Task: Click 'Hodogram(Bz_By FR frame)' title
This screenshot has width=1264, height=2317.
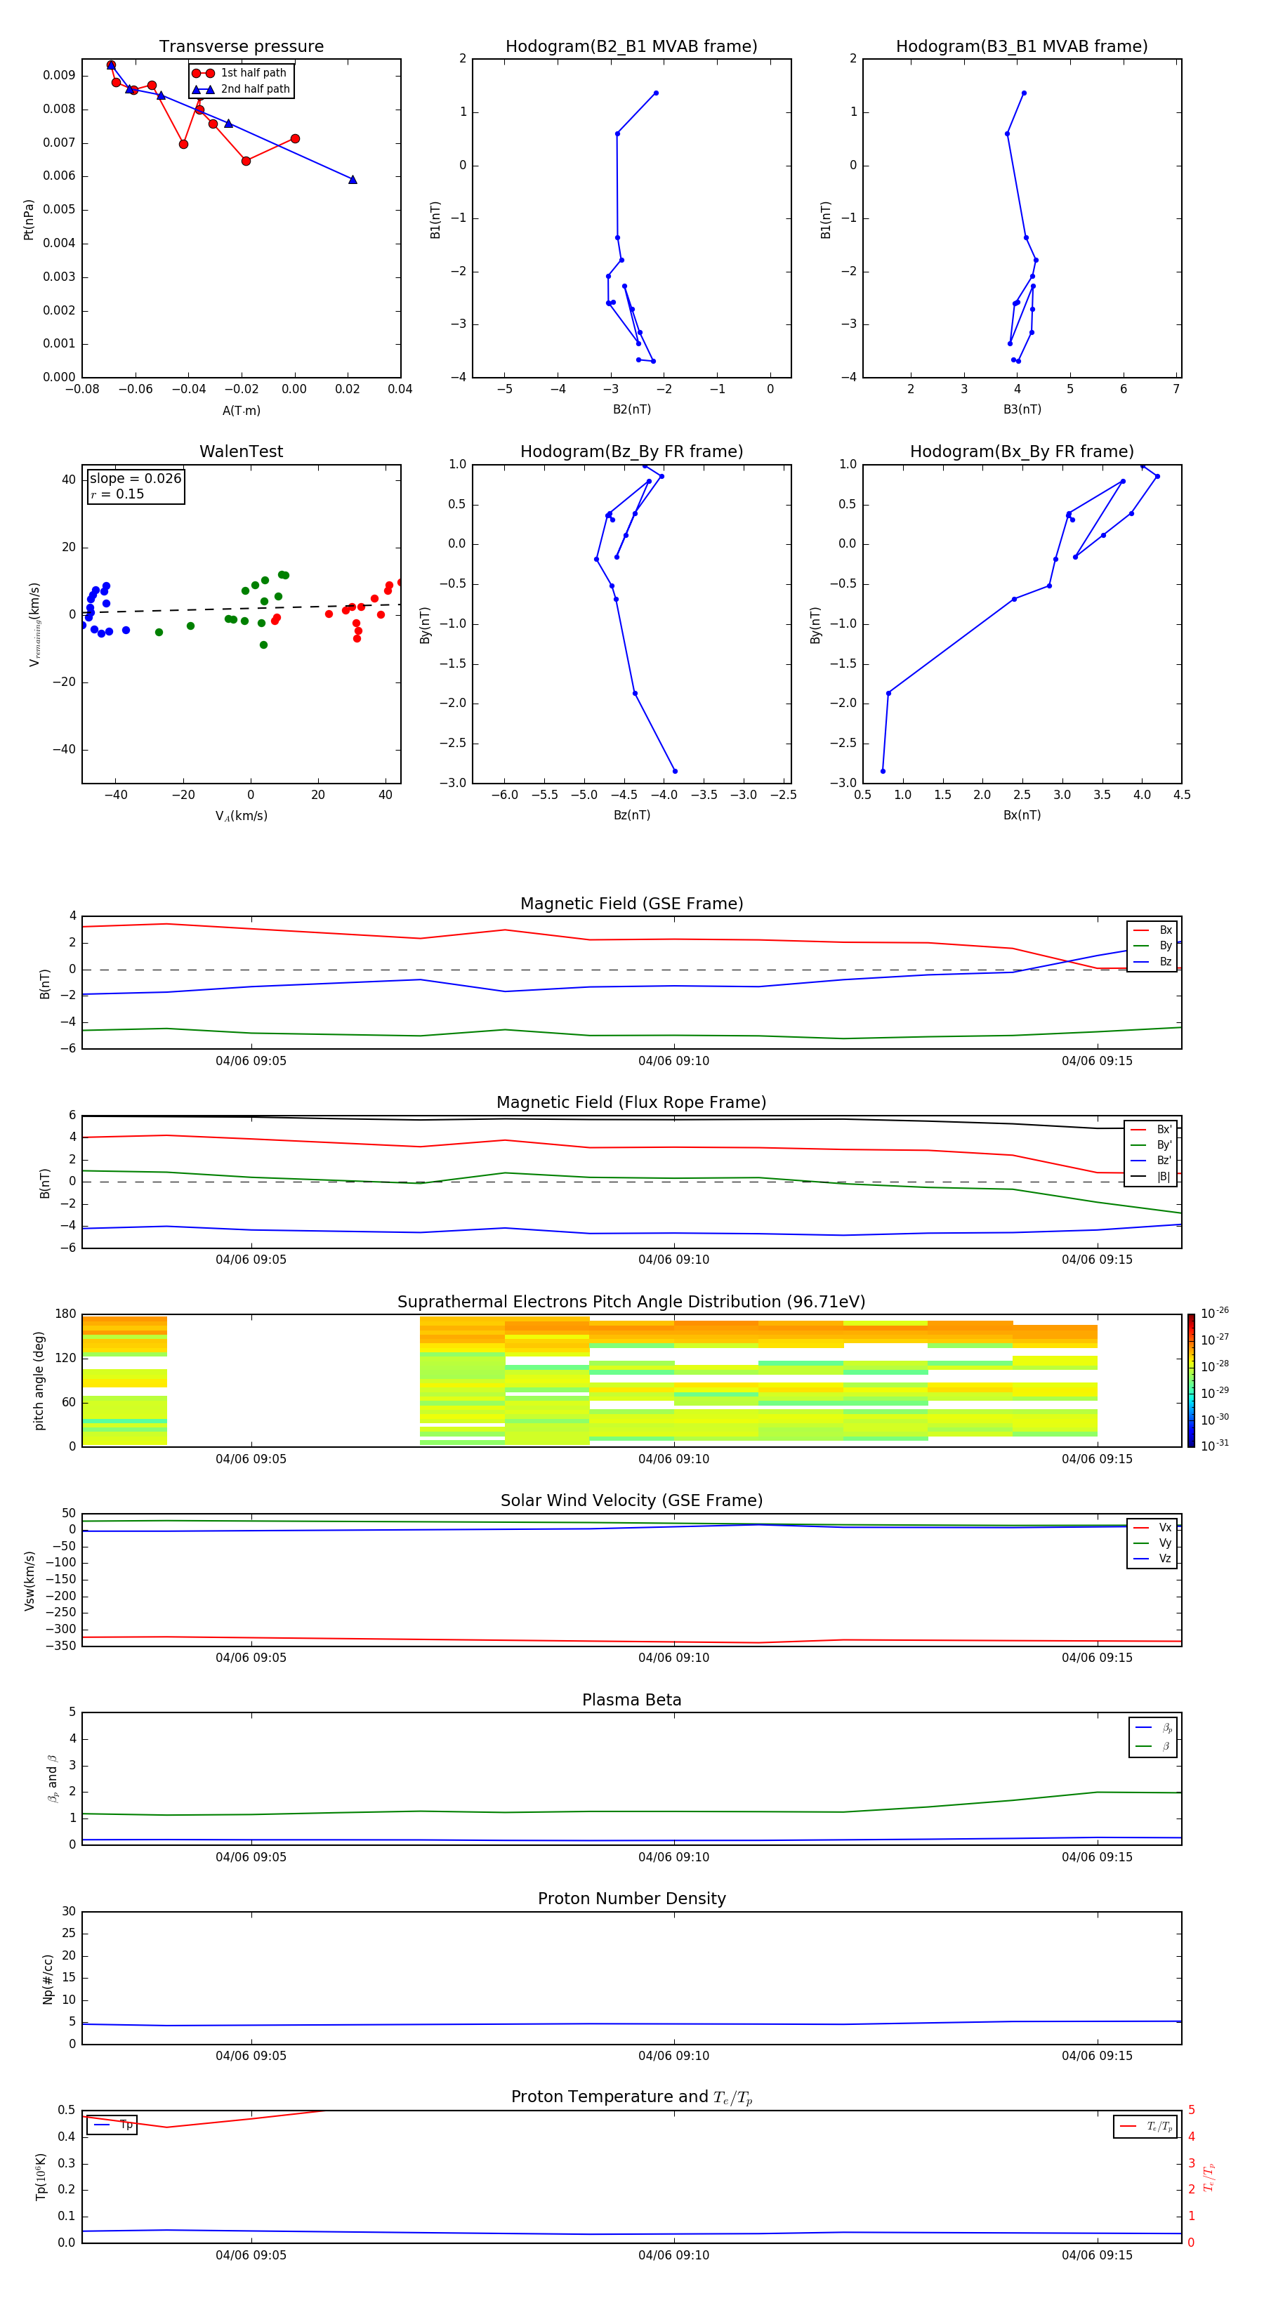Action: tap(631, 451)
